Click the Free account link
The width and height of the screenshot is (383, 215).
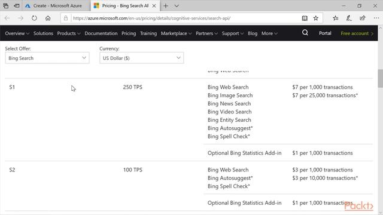point(357,33)
